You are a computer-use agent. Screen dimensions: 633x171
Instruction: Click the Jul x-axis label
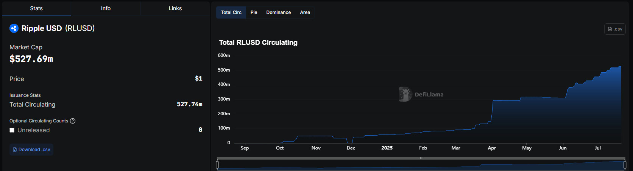coord(598,148)
